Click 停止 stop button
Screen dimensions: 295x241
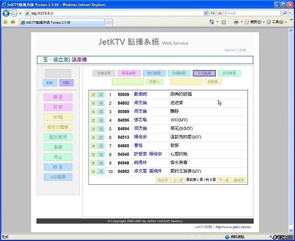point(58,157)
